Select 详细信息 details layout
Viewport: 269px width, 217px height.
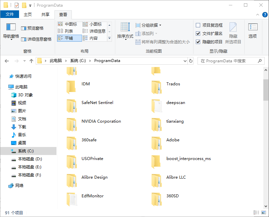pyautogui.click(x=94, y=31)
